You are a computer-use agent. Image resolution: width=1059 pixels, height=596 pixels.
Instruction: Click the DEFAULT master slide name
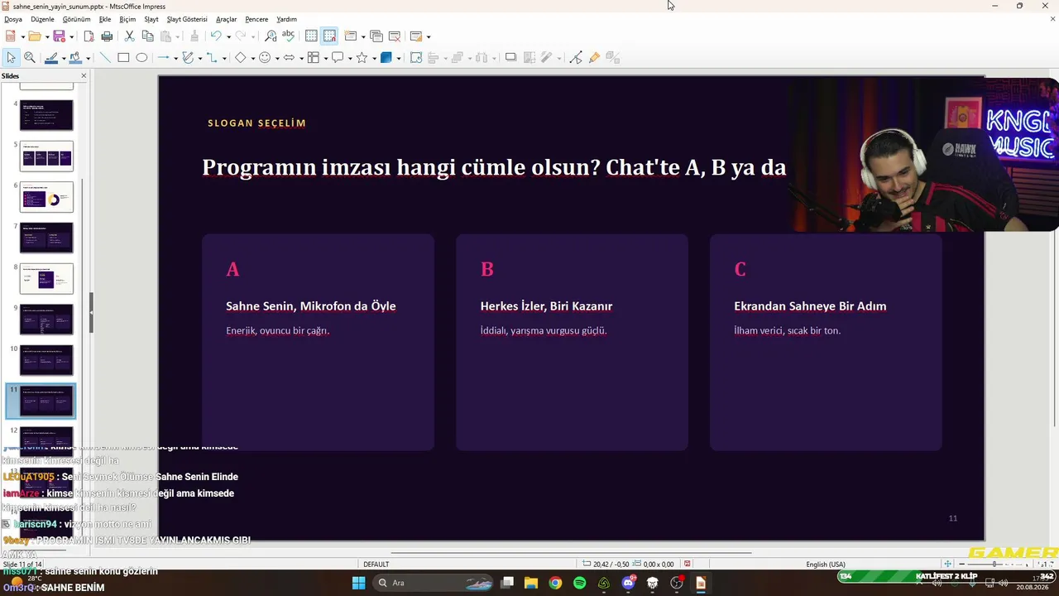(x=376, y=565)
